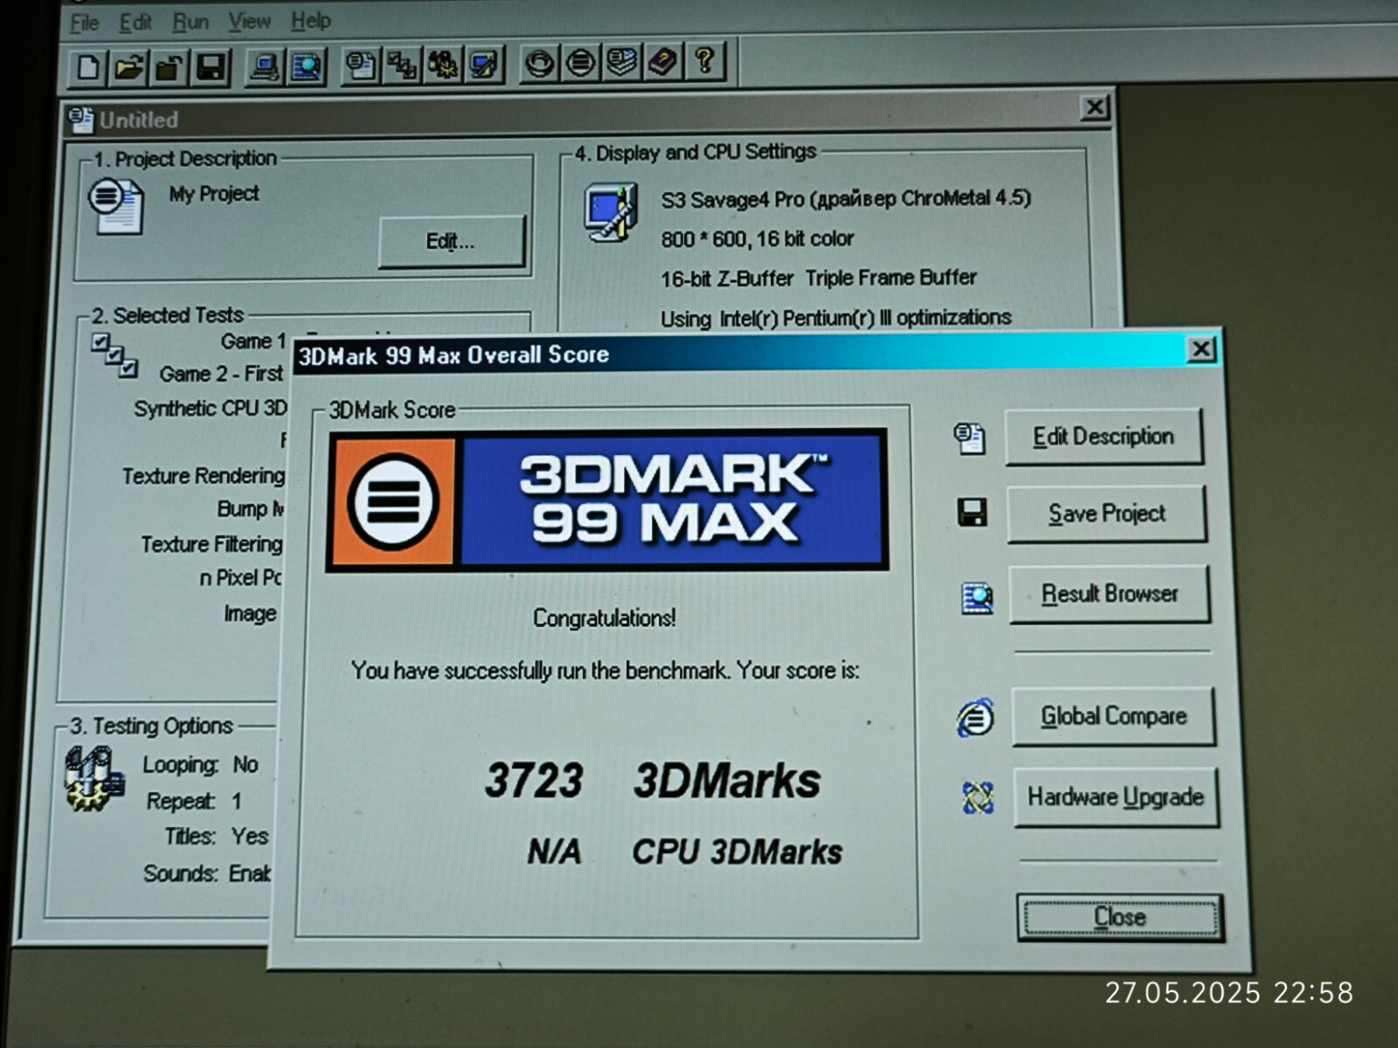Click the Edit Description button

[1104, 437]
